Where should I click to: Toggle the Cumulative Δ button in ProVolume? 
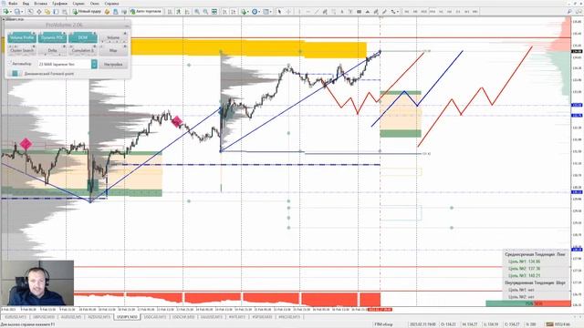(x=83, y=50)
